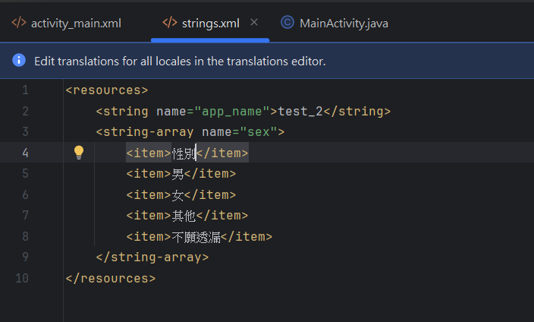Click the info icon in the translations banner
The height and width of the screenshot is (322, 534).
pos(19,61)
